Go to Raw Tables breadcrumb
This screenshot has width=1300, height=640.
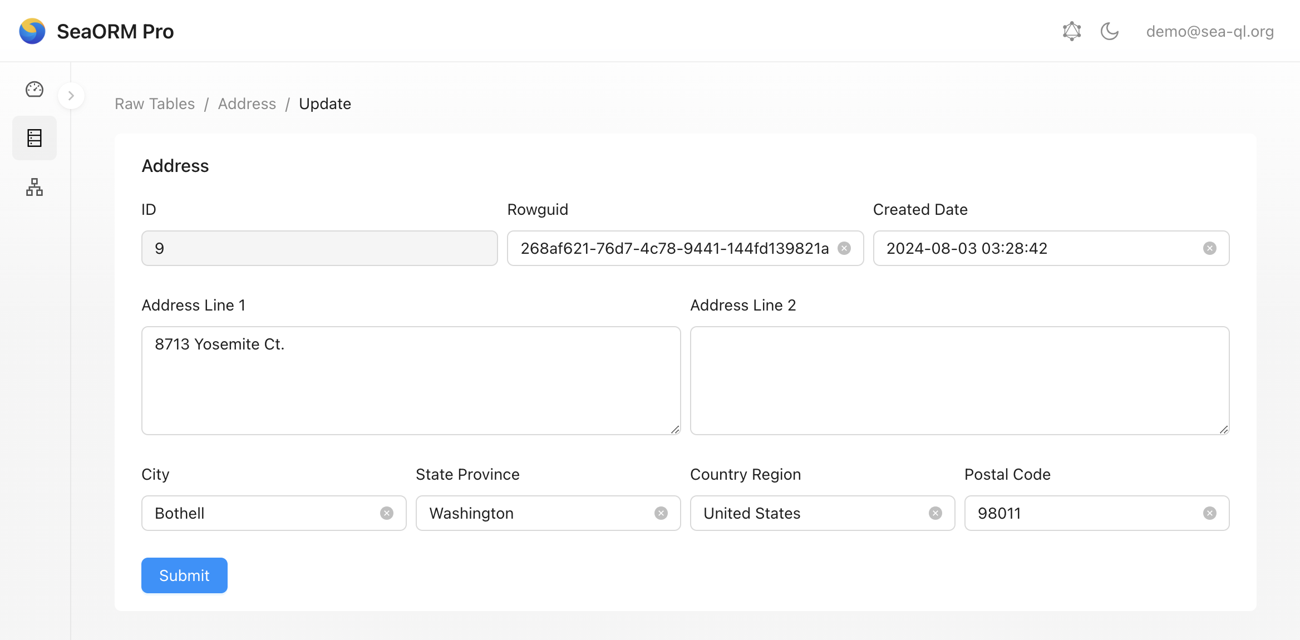coord(155,104)
